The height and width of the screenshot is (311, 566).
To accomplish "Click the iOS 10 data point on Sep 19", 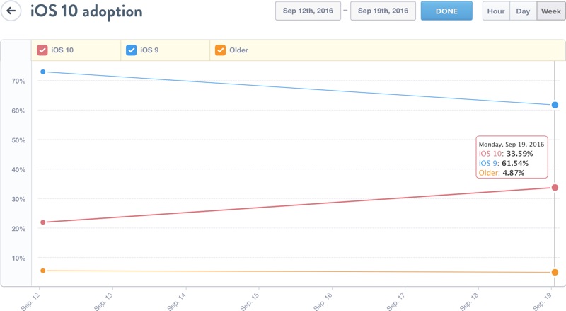I will click(x=555, y=188).
